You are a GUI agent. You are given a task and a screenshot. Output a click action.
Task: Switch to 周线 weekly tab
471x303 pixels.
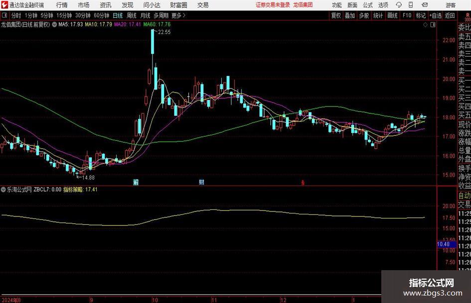132,15
